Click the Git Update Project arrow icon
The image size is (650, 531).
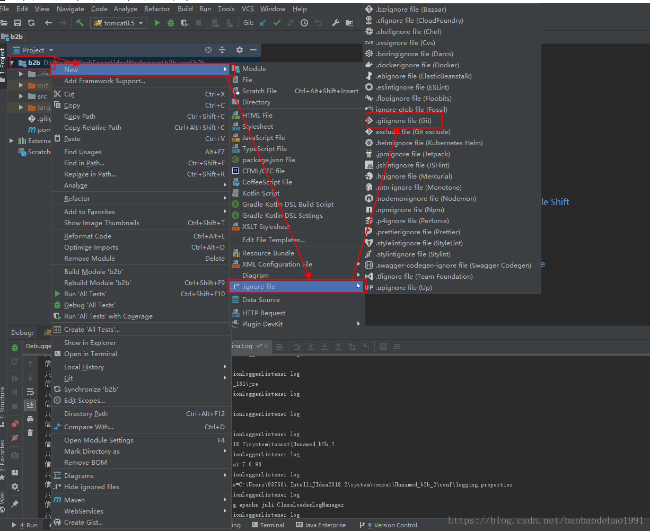click(x=263, y=23)
